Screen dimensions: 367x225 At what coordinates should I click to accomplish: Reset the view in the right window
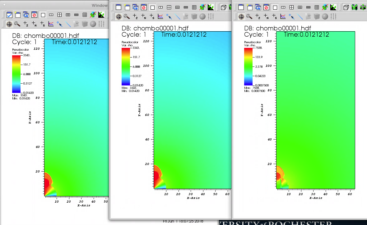point(355,7)
